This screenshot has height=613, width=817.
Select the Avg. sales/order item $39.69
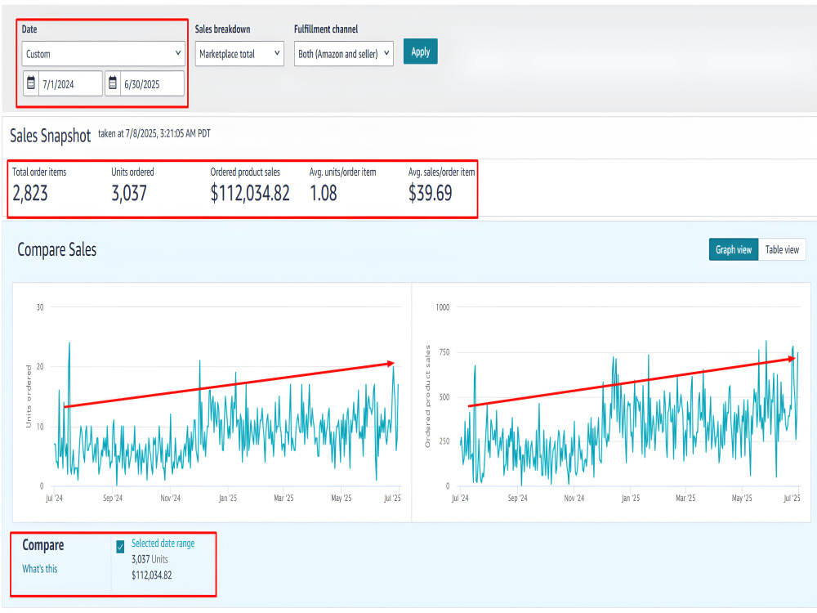(431, 194)
